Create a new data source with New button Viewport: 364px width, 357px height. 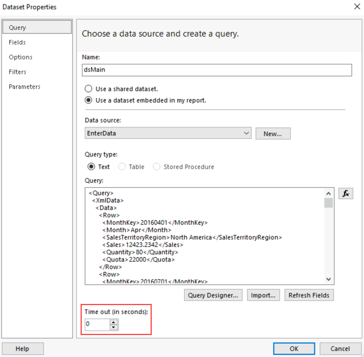(273, 133)
